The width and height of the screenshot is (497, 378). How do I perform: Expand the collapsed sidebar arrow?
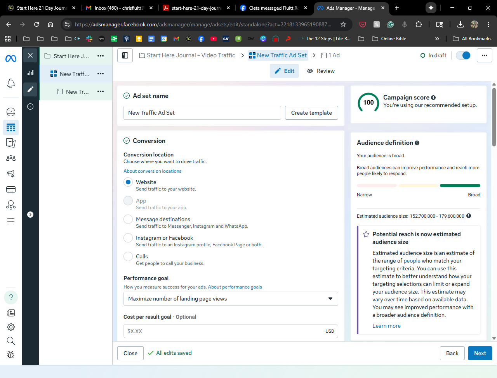pos(30,215)
